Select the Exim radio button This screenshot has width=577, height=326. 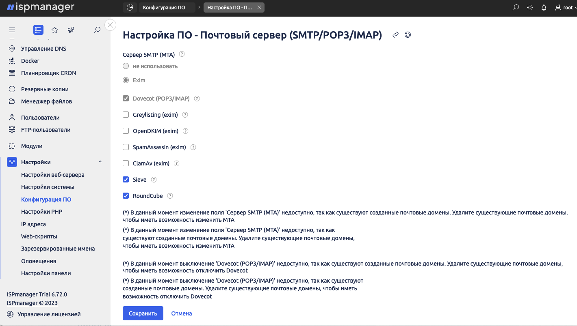tap(126, 80)
